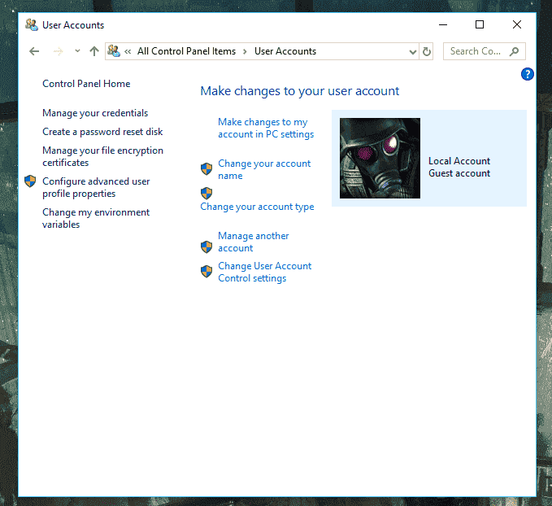The width and height of the screenshot is (552, 506).
Task: Open Manage your file encryption certificates
Action: (102, 156)
